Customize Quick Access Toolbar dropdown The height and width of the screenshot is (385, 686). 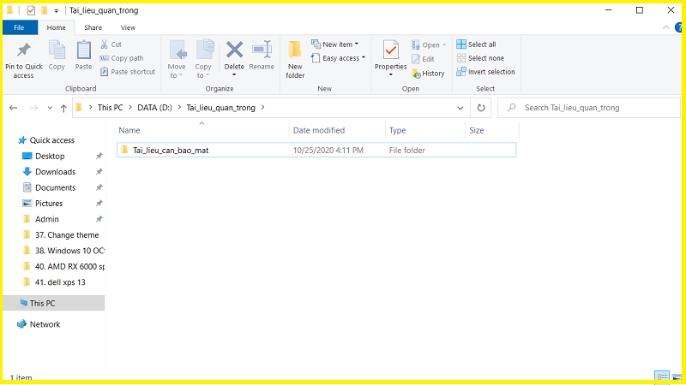coord(56,10)
